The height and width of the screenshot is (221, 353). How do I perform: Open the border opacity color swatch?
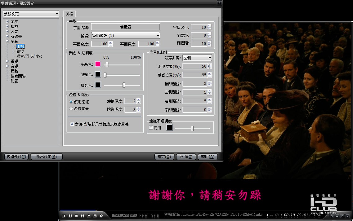[x=169, y=128]
